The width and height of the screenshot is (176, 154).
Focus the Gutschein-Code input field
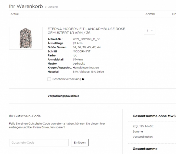39,143
